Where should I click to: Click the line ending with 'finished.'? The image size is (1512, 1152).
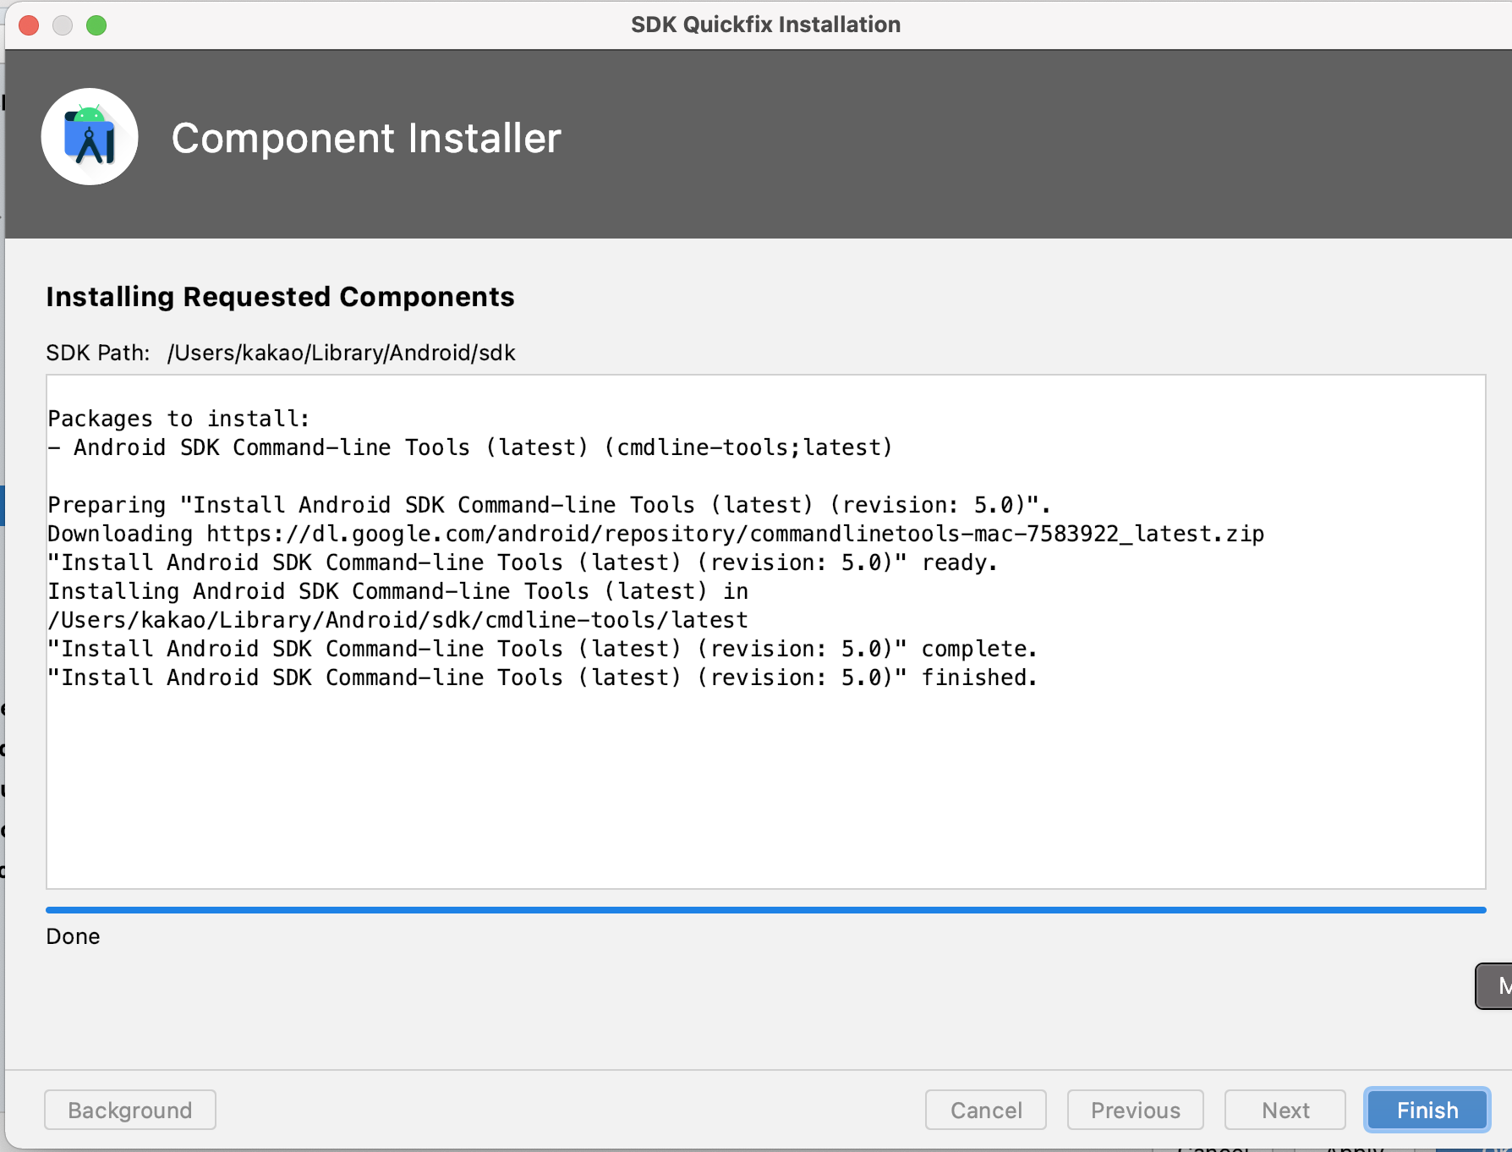(x=542, y=677)
